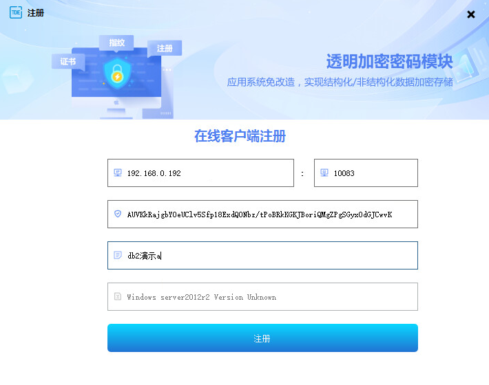Screen dimensions: 489x385
Task: Close the registration window
Action: (x=471, y=14)
